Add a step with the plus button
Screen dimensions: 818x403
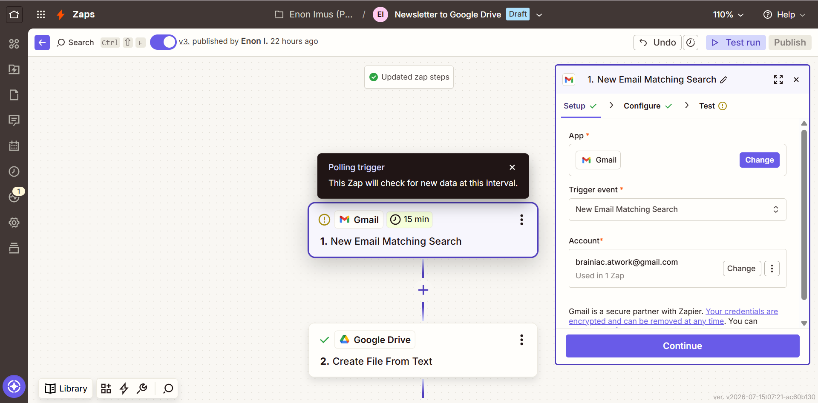click(423, 290)
